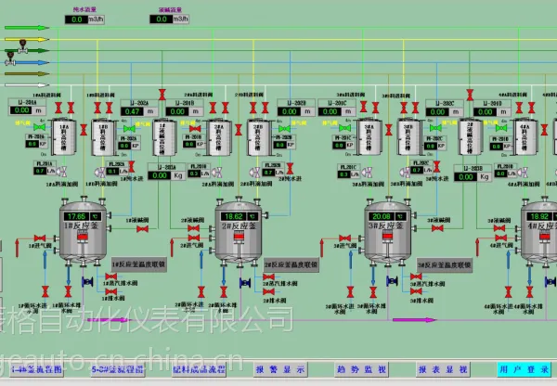
Task: Toggle the 3#蒸汽排水阀 valve
Action: tap(416, 277)
